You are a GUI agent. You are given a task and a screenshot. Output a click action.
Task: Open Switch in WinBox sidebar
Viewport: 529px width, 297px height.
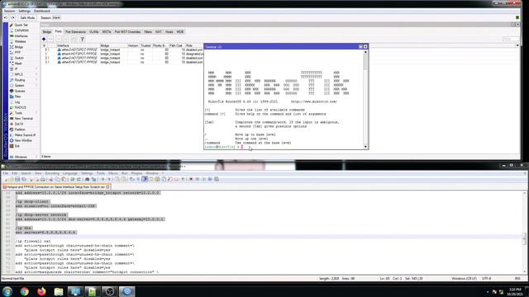pyautogui.click(x=19, y=58)
